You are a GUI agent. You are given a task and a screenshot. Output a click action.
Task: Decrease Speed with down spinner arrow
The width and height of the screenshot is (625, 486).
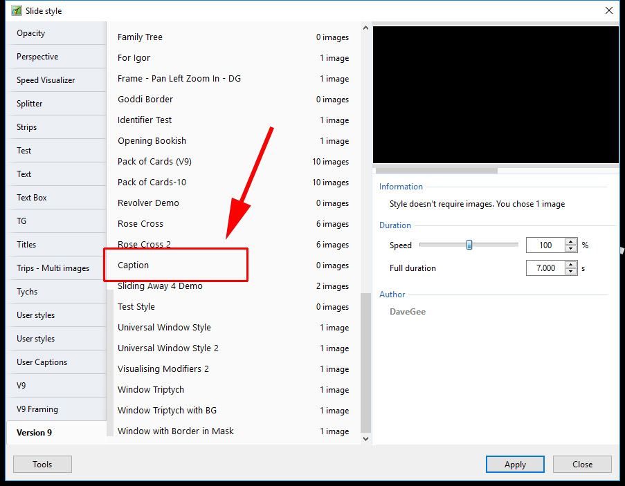[571, 248]
